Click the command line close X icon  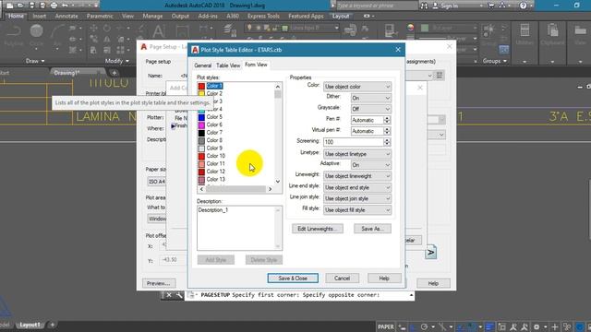click(169, 295)
